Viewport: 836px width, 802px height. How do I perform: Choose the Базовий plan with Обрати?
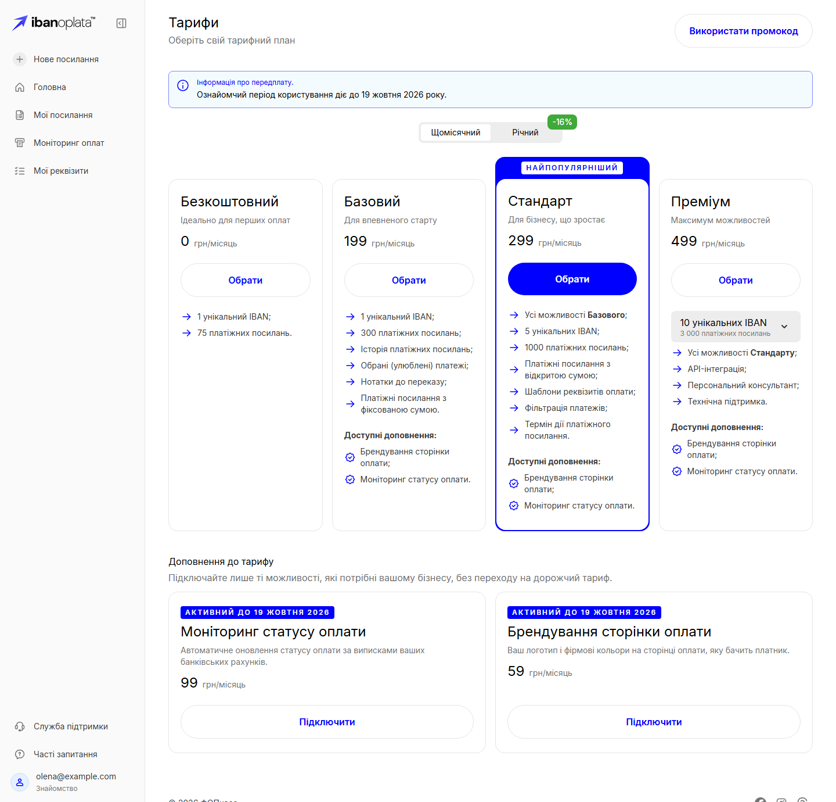coord(409,280)
